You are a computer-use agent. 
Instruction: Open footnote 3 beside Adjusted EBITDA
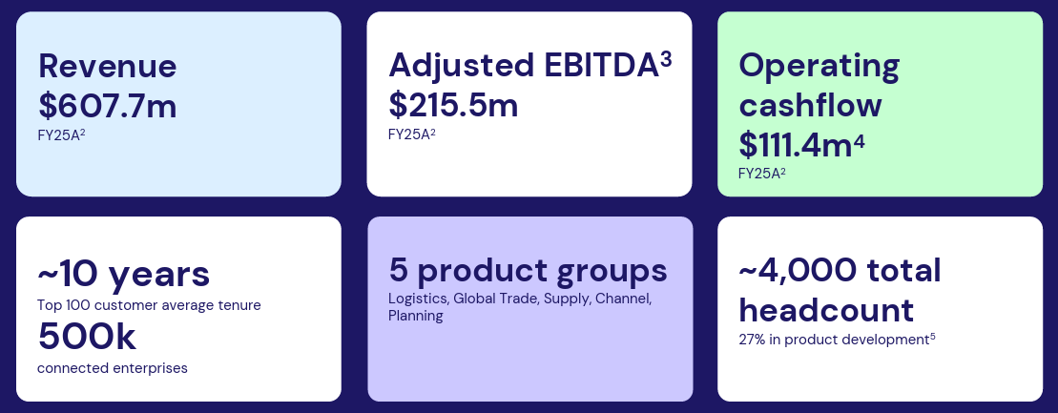click(x=666, y=59)
